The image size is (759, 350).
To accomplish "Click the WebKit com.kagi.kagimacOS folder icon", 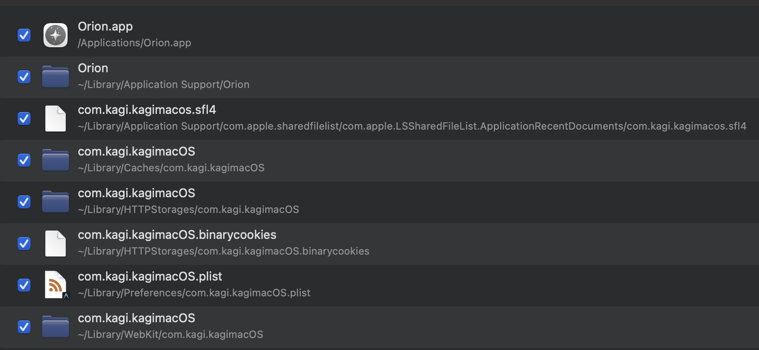I will click(x=56, y=327).
